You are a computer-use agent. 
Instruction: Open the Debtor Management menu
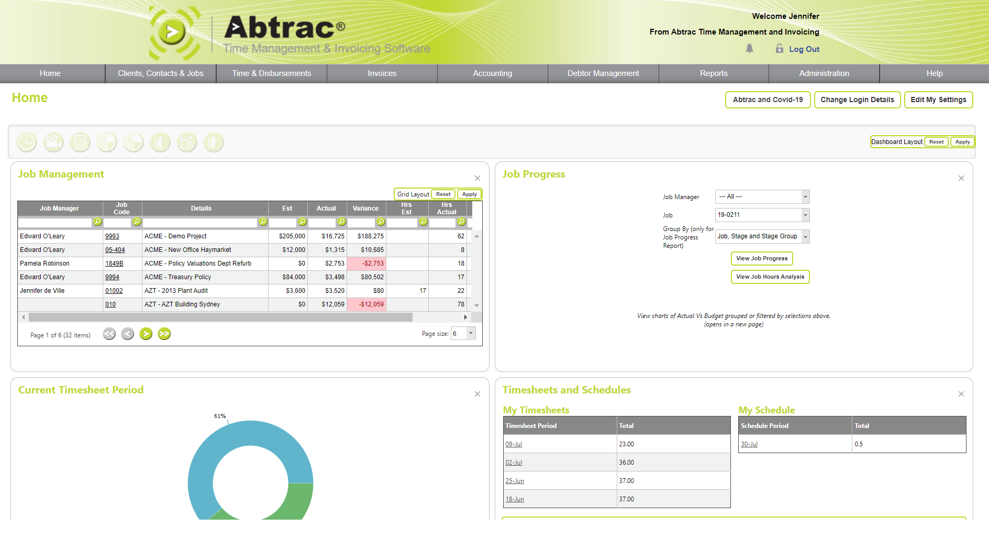603,73
